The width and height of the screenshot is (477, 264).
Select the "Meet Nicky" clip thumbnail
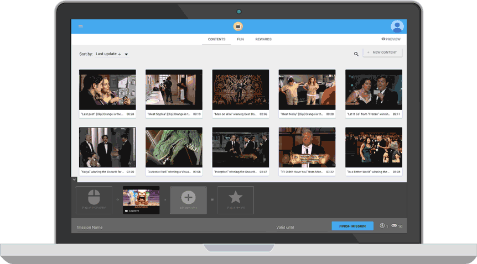pos(307,89)
